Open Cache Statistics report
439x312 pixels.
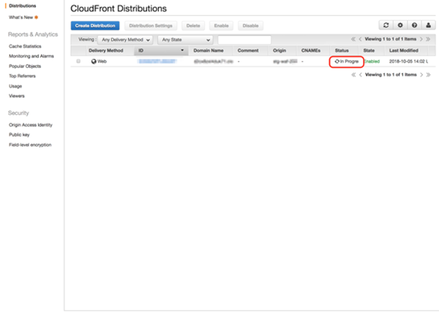25,46
